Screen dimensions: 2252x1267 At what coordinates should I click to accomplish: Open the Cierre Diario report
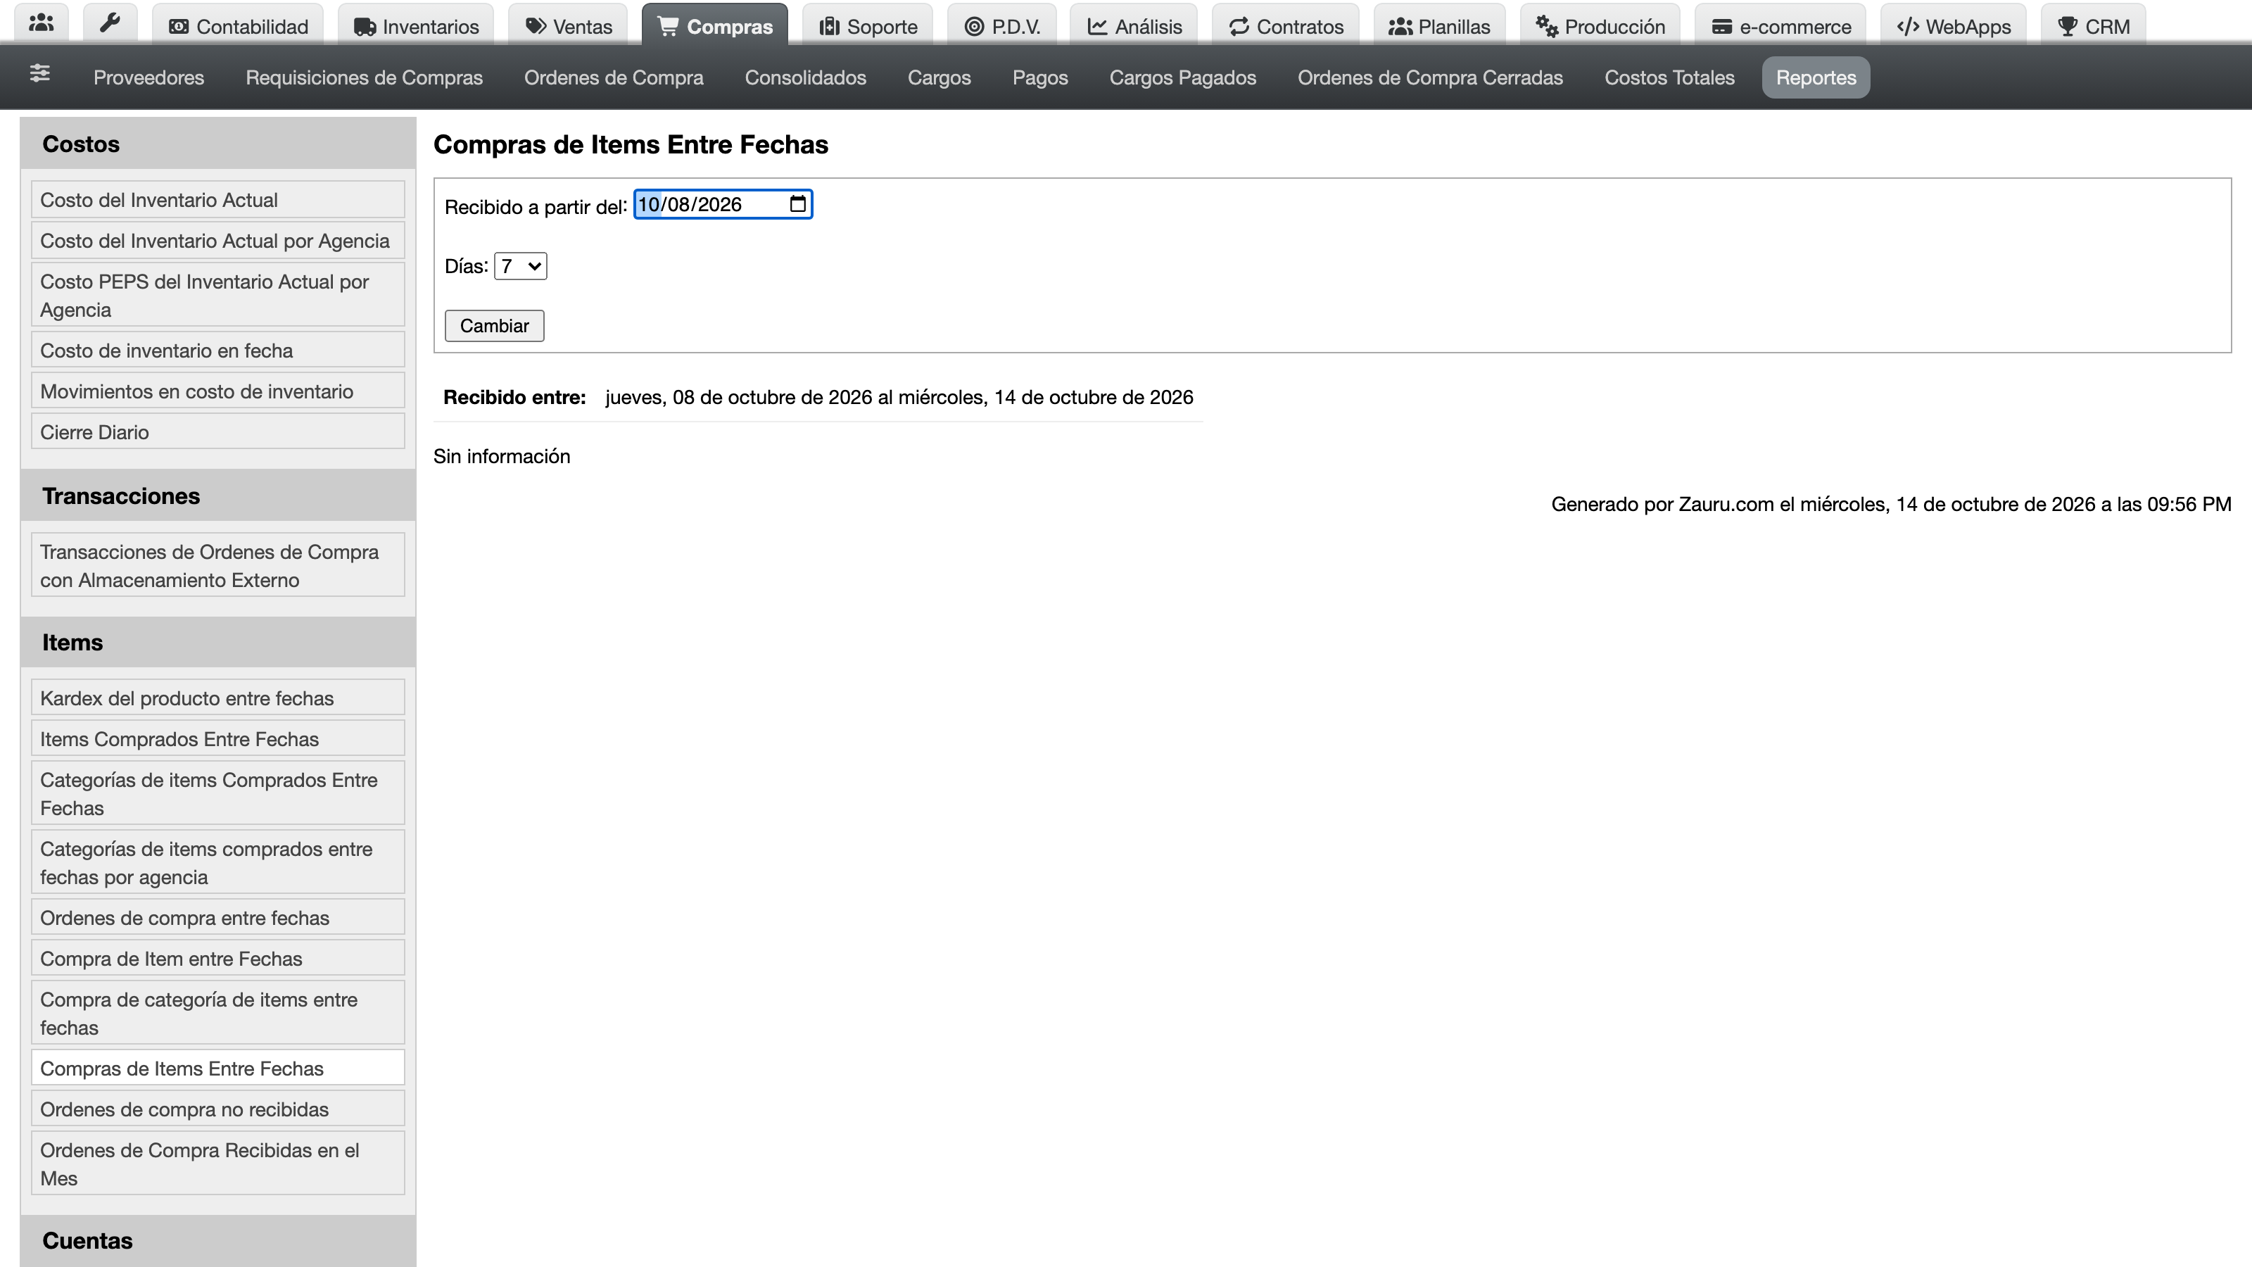pos(217,432)
